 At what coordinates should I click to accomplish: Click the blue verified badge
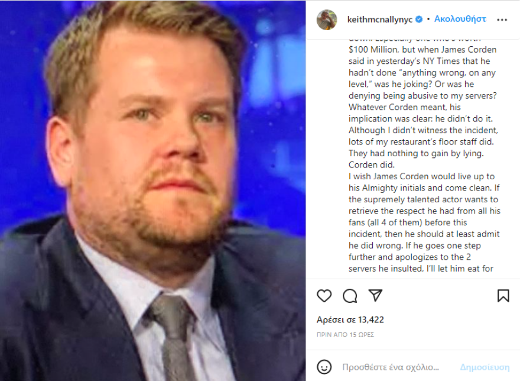pyautogui.click(x=419, y=20)
